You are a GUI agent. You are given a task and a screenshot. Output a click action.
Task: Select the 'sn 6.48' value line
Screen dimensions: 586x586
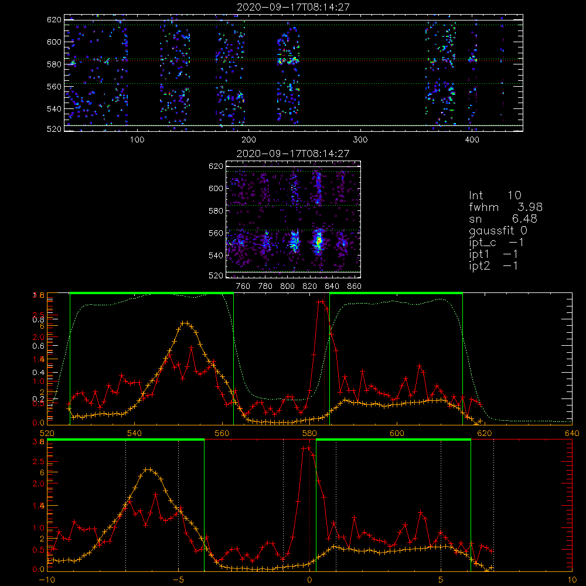(x=503, y=219)
